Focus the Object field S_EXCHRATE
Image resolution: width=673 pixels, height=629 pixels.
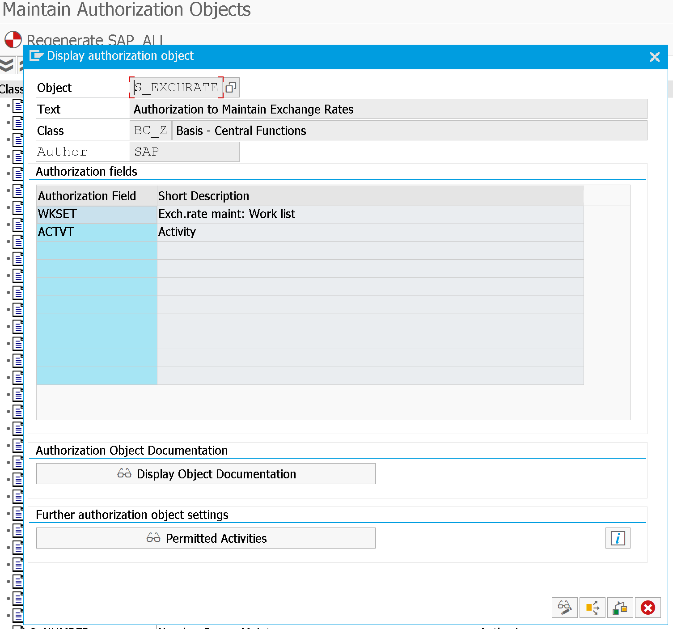click(176, 88)
